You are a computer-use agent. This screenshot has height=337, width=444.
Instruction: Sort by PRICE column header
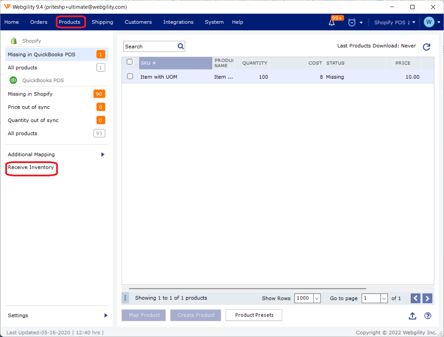tap(403, 63)
